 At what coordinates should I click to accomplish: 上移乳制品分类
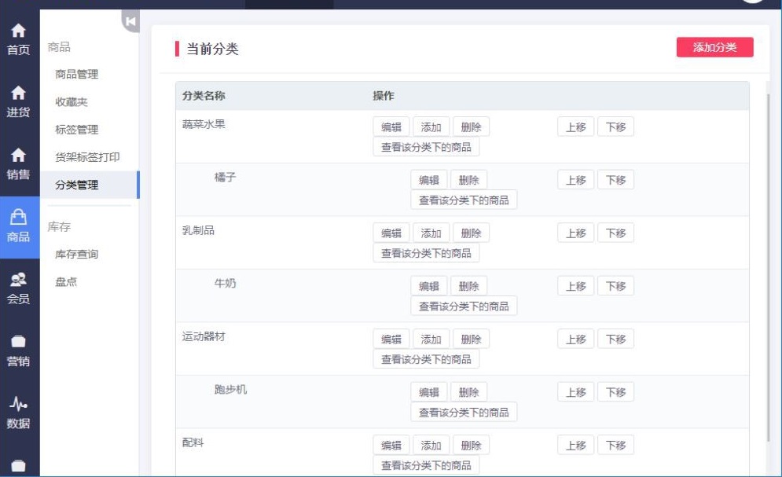point(575,232)
